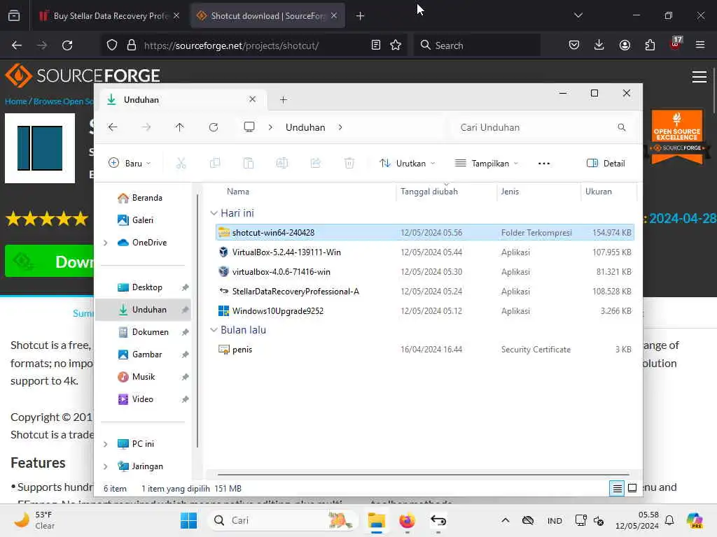Image resolution: width=717 pixels, height=537 pixels.
Task: Expand the OneDrive tree node
Action: pos(106,243)
